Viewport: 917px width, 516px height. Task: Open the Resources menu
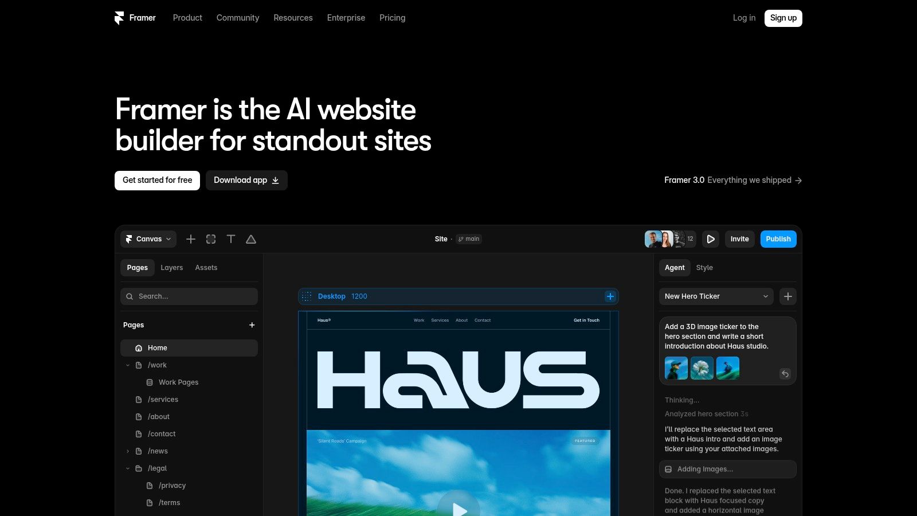(x=293, y=18)
